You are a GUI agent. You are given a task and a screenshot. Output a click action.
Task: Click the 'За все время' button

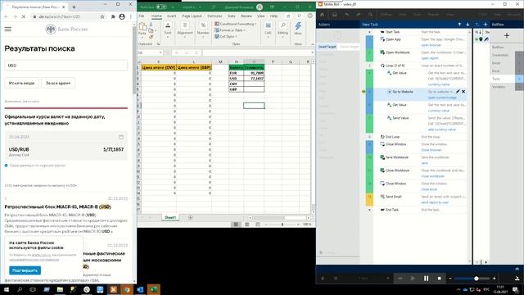point(58,83)
